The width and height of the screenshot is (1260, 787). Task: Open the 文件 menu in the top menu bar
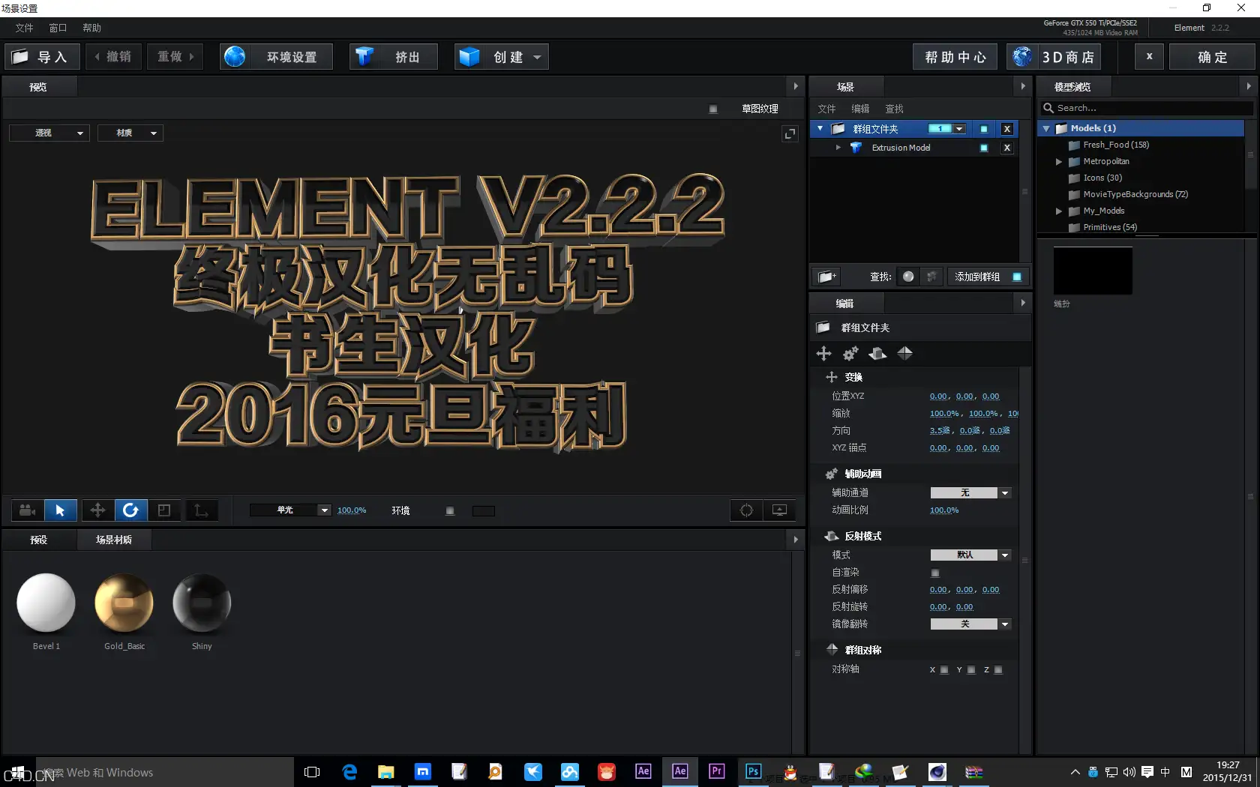tap(25, 28)
